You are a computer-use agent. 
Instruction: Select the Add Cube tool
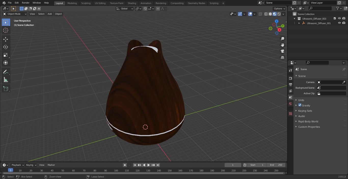tap(6, 89)
